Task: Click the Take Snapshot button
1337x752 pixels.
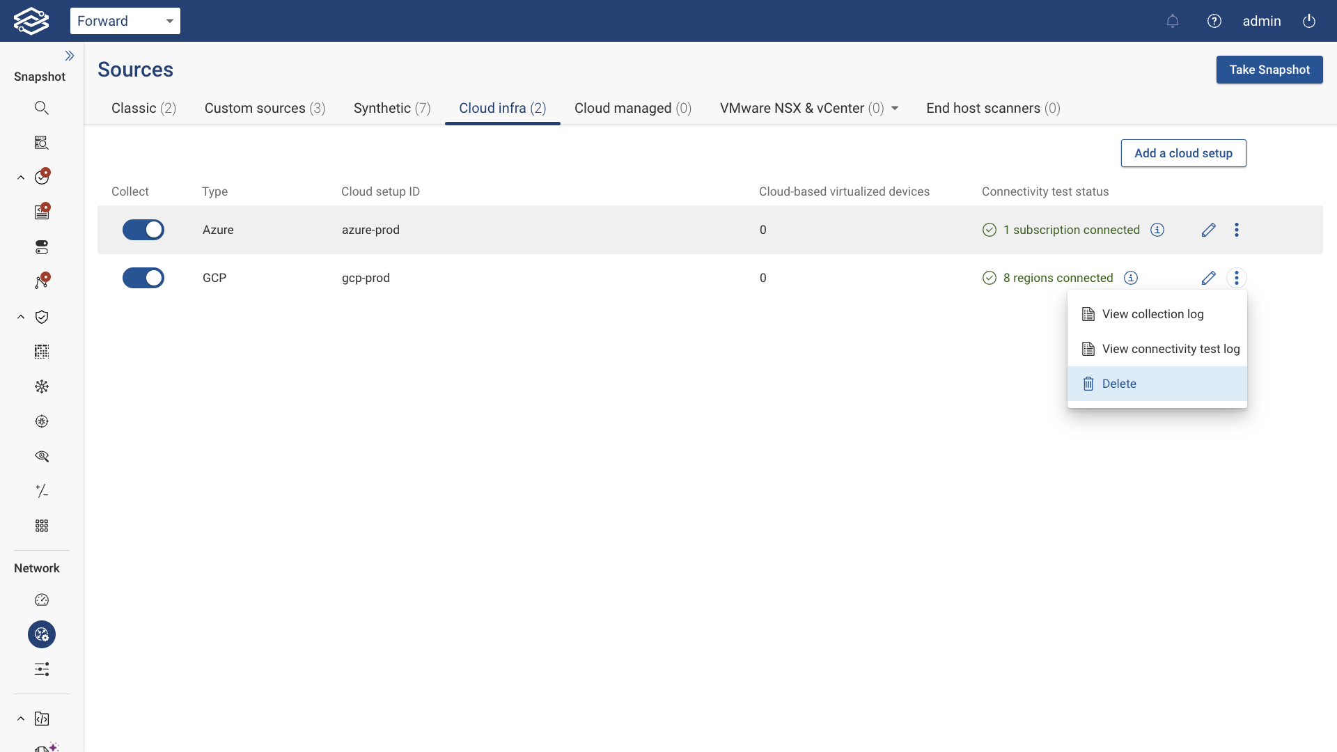Action: pyautogui.click(x=1269, y=70)
